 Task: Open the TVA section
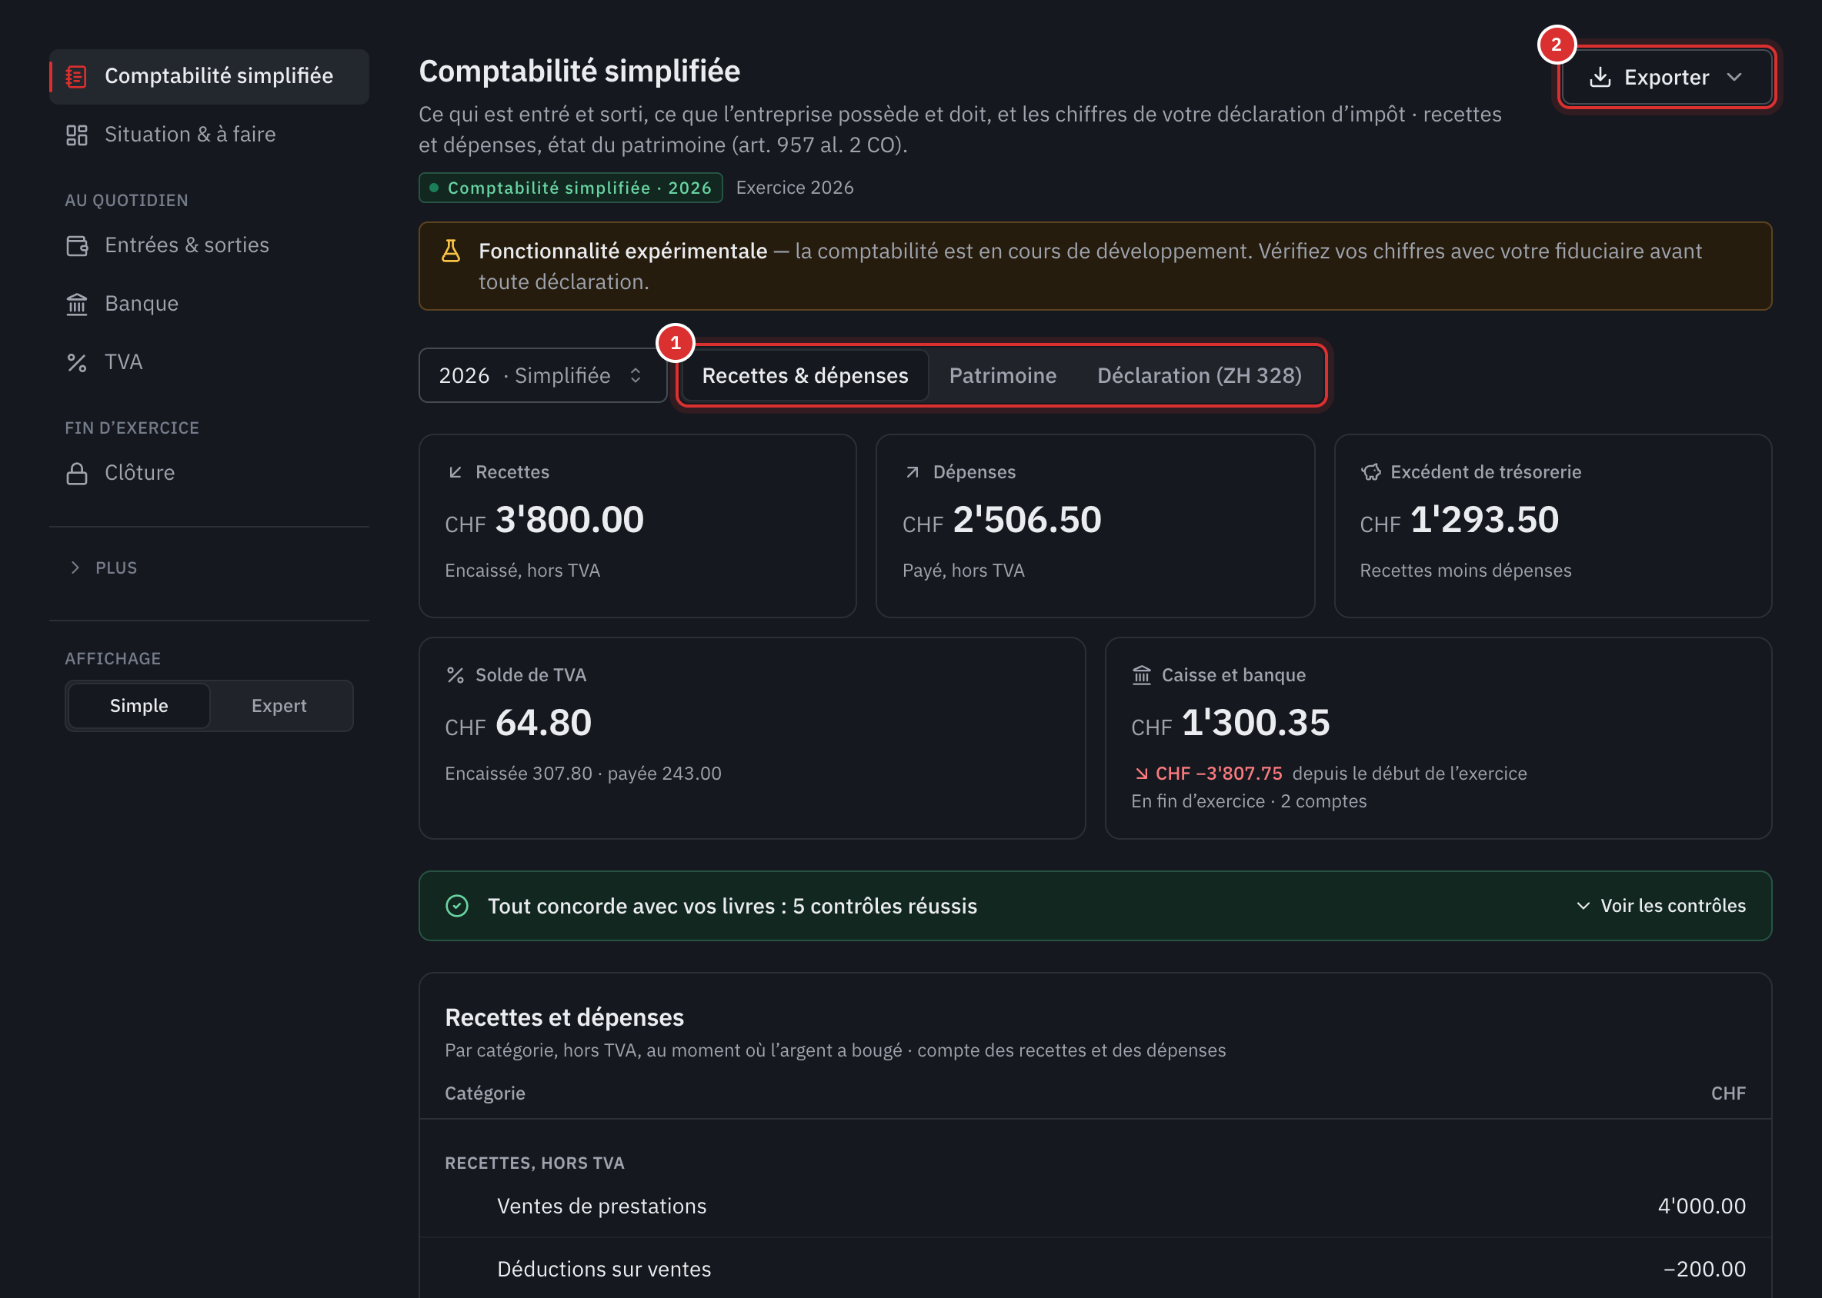coord(209,363)
